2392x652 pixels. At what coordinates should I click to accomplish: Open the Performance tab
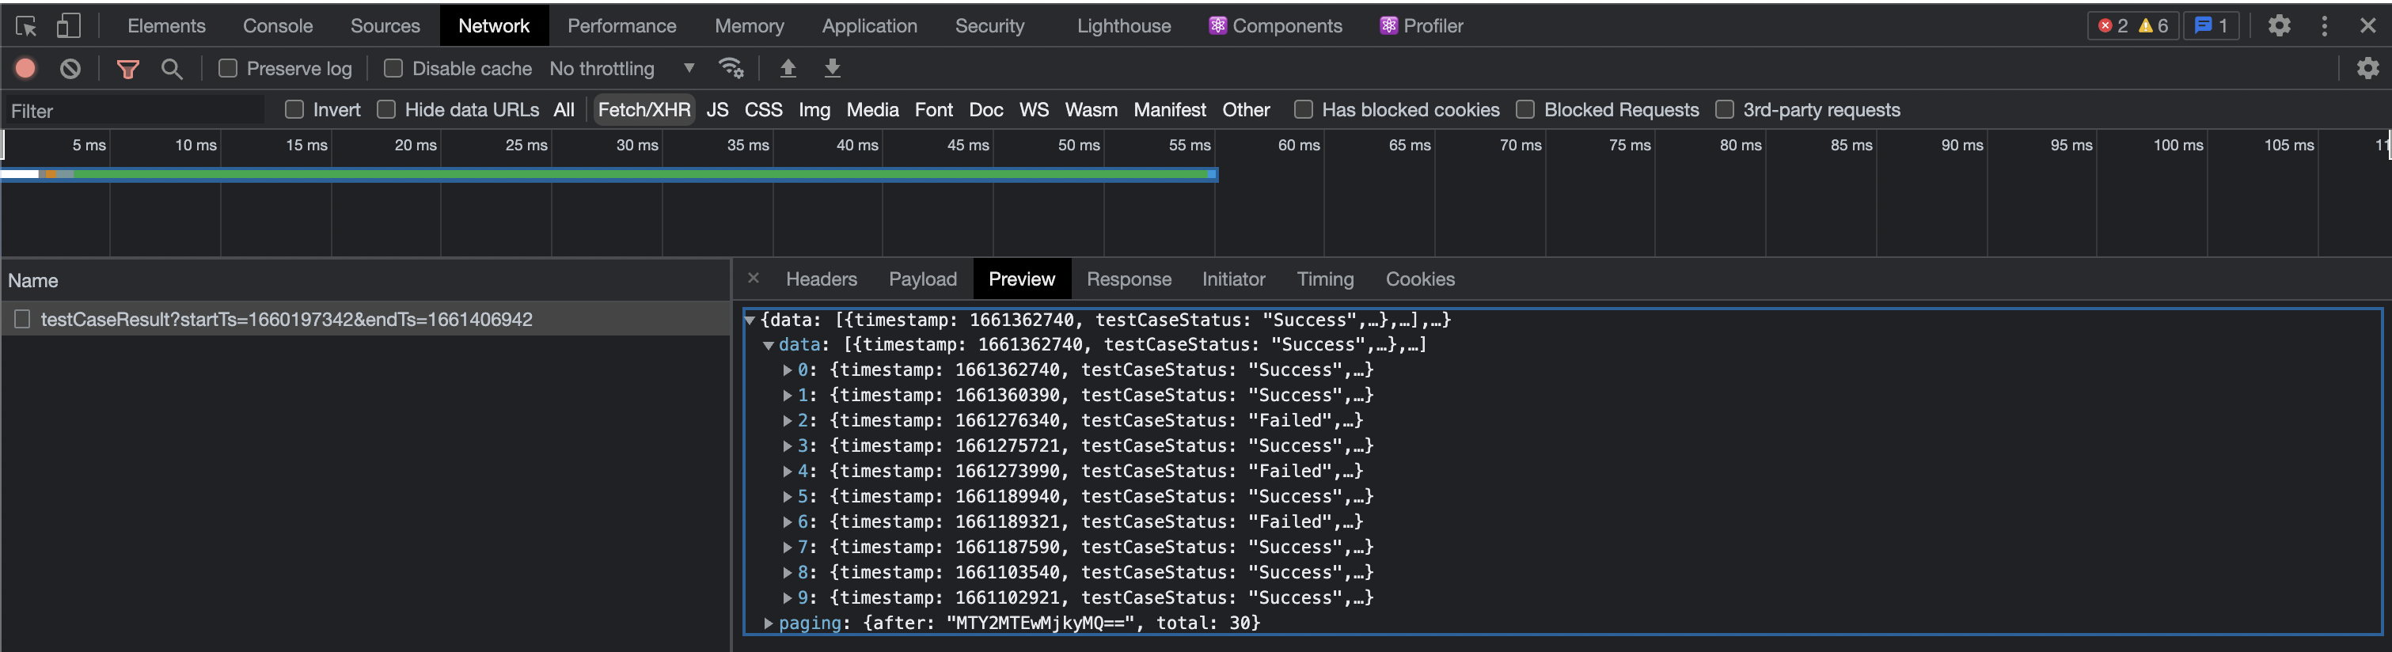[x=621, y=26]
